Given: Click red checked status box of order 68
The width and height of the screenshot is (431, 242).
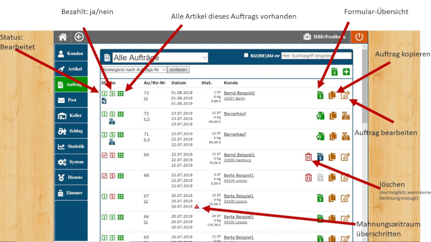Looking at the screenshot, I should [104, 176].
